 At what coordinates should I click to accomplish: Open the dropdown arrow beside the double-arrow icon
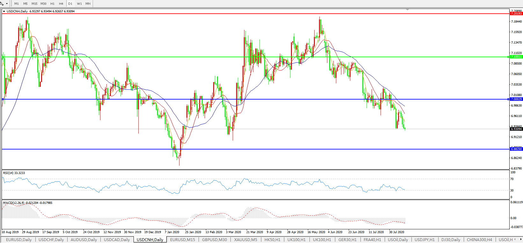point(7,4)
